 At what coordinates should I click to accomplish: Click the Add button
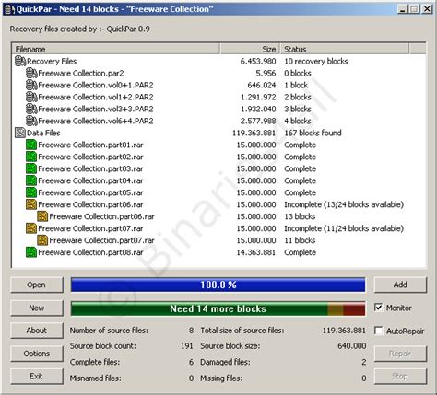tap(400, 285)
